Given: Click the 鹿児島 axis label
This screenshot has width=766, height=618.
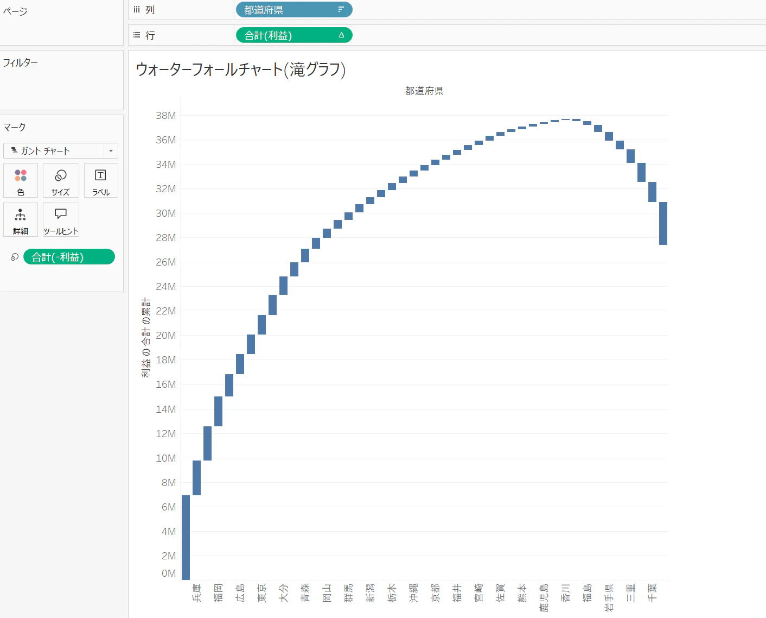Looking at the screenshot, I should [x=544, y=597].
